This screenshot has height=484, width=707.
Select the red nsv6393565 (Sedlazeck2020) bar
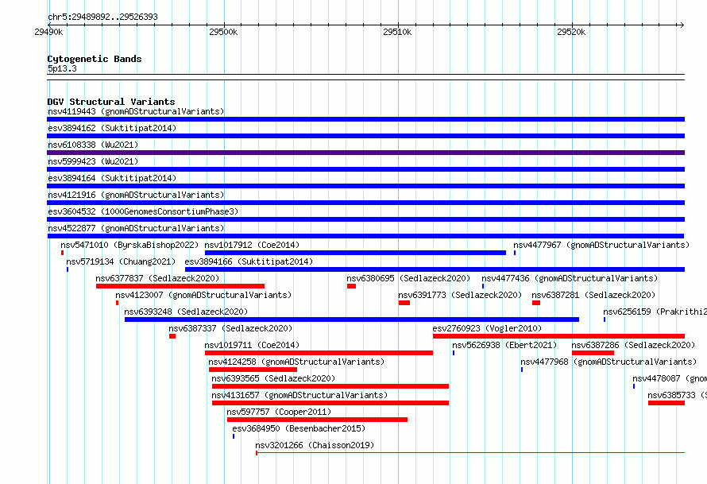(330, 386)
